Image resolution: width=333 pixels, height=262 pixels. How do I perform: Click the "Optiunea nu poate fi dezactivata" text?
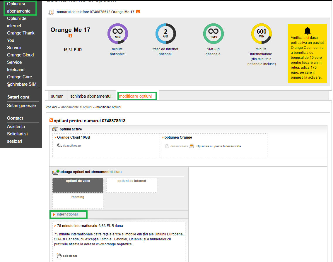218,146
